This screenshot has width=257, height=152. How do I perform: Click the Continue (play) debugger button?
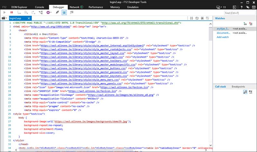[x=5, y=12]
